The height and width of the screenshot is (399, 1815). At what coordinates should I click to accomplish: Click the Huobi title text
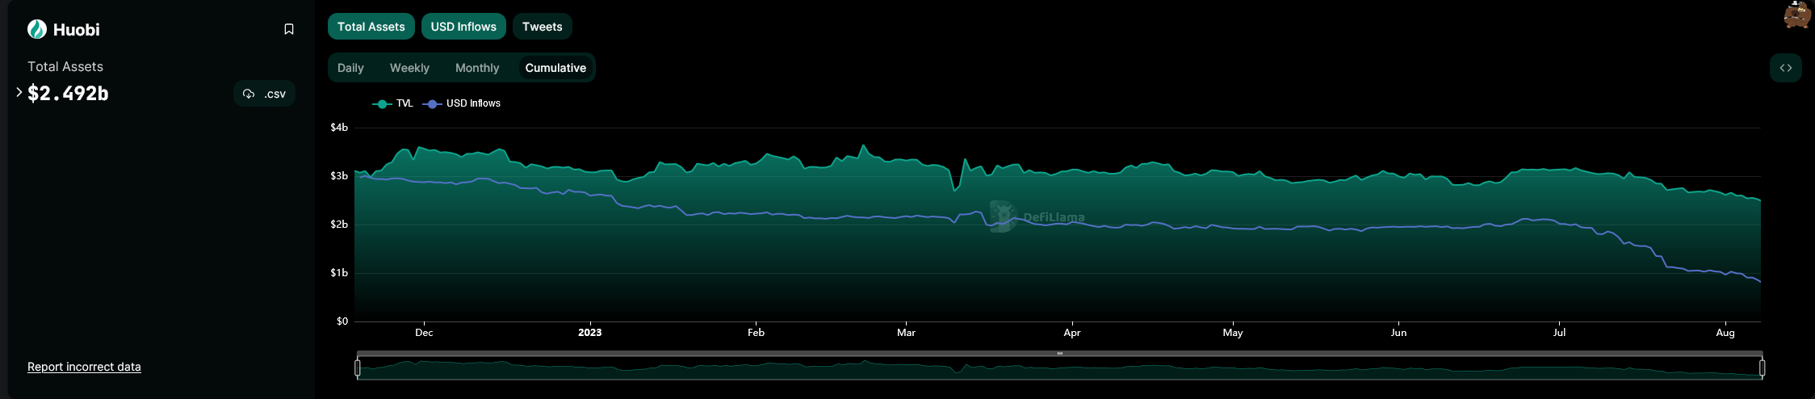point(77,30)
